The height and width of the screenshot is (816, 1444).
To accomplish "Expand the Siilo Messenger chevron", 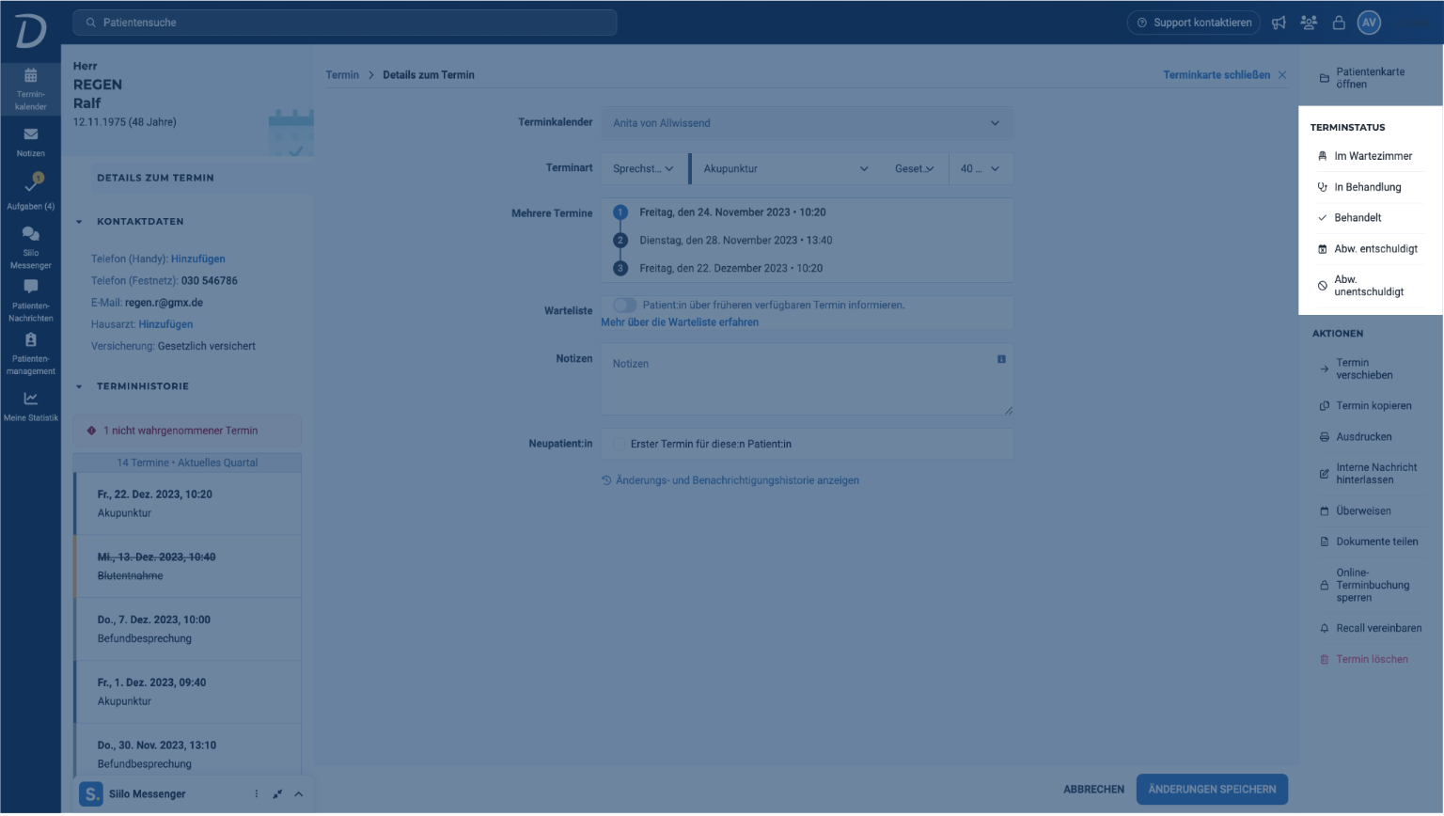I will coord(298,794).
